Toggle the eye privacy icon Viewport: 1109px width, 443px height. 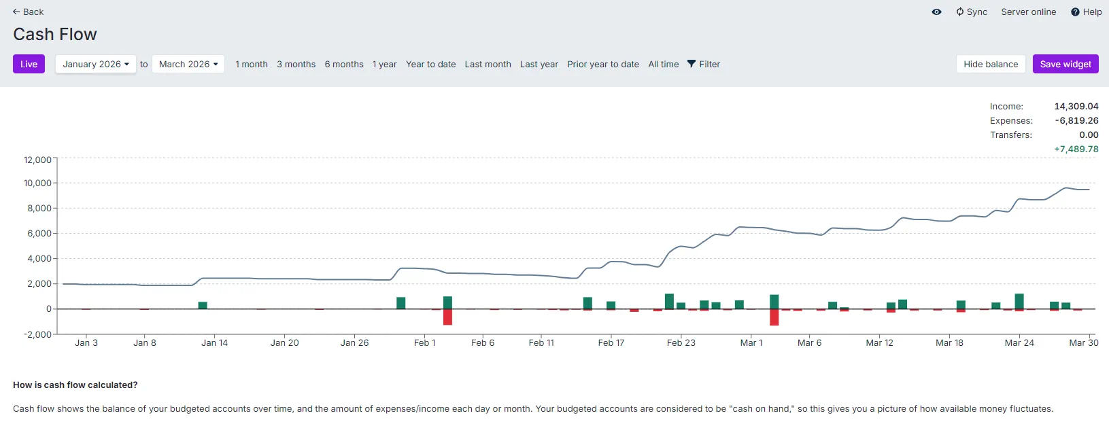(x=936, y=12)
